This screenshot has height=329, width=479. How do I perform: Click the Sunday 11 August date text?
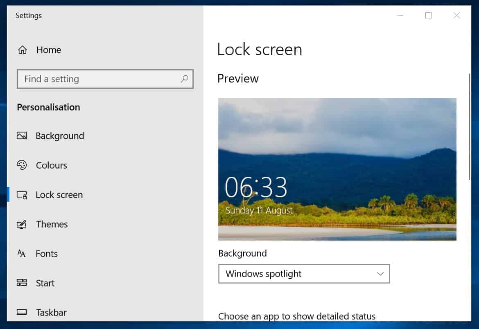[259, 210]
